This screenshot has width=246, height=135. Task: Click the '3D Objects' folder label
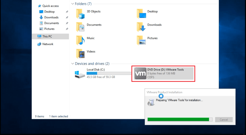94,12
